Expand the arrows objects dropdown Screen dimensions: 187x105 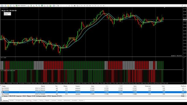[x=79, y=6]
